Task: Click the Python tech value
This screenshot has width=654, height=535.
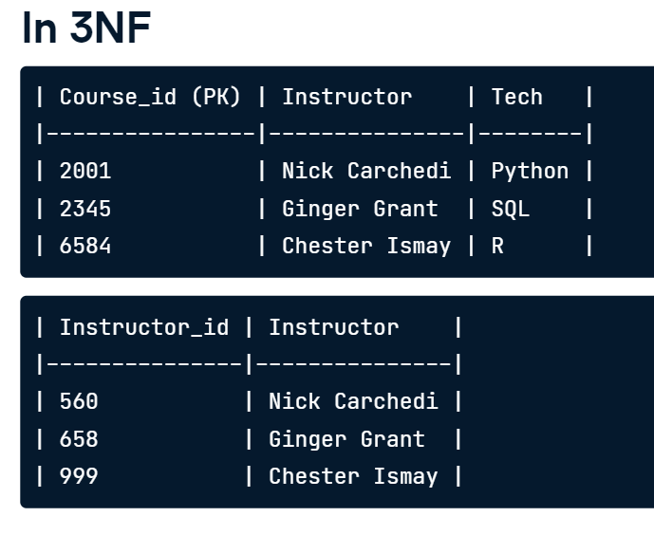Action: (530, 171)
